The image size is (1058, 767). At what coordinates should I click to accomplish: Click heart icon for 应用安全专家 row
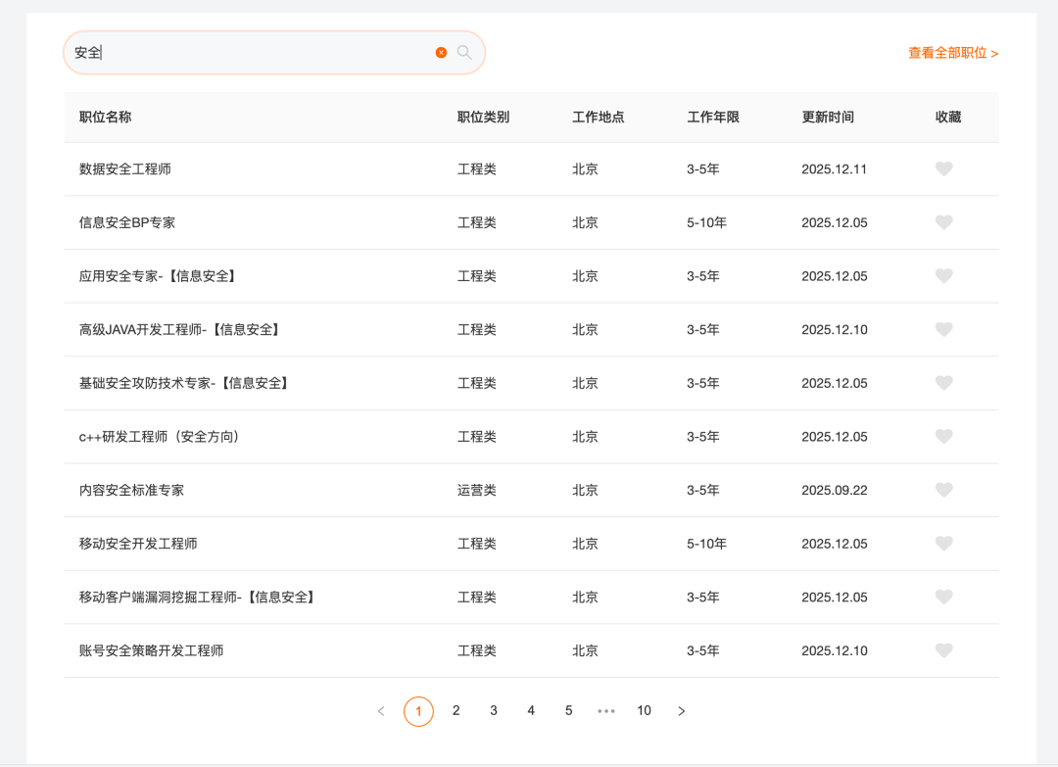coord(943,276)
